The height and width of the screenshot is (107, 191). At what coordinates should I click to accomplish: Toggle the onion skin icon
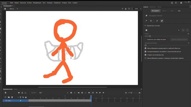[x=78, y=93]
